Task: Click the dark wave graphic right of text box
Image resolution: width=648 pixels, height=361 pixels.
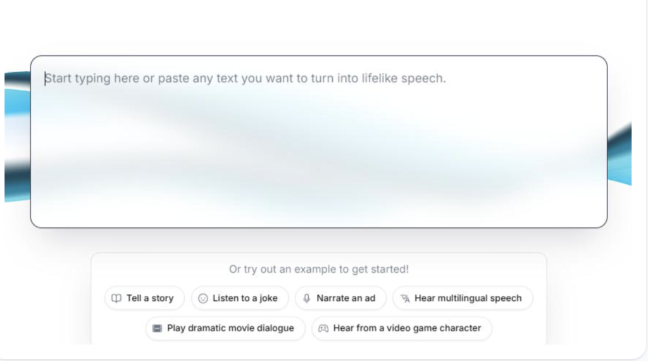Action: [x=619, y=153]
